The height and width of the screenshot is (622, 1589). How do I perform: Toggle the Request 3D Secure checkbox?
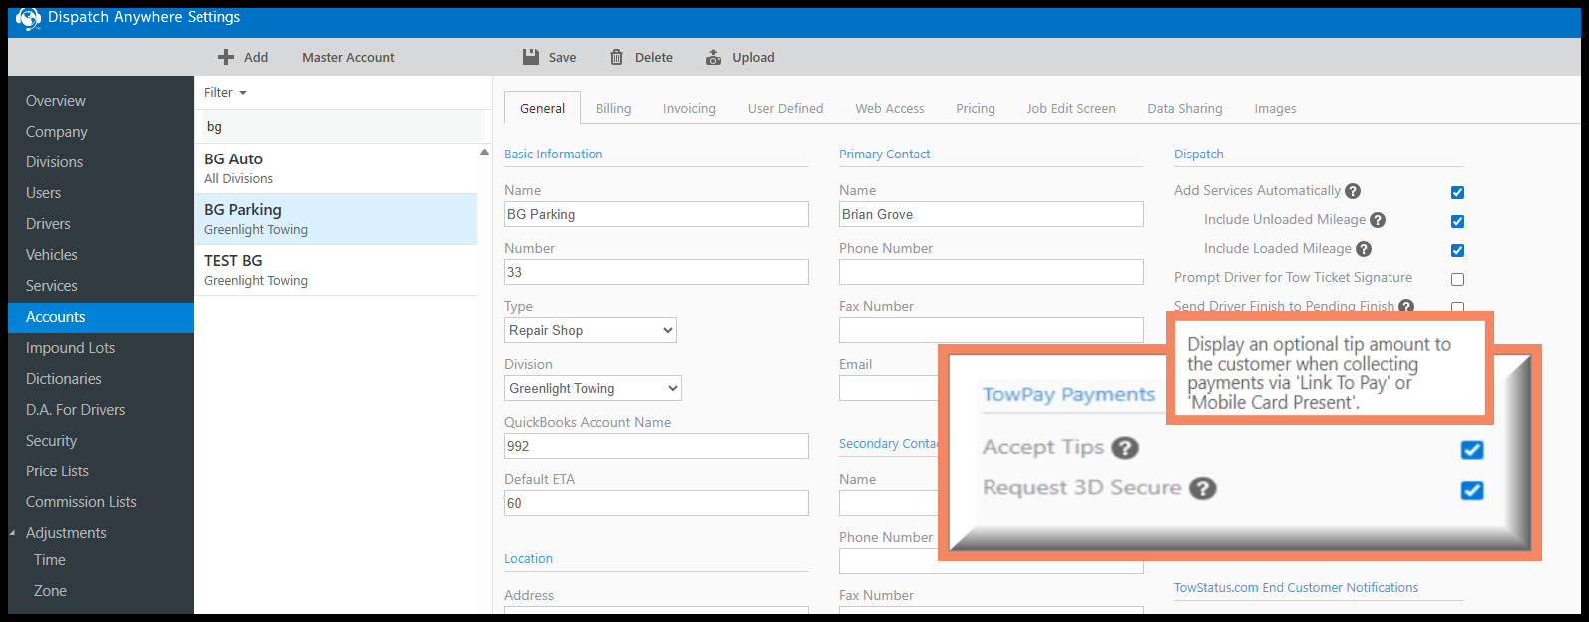pos(1472,489)
